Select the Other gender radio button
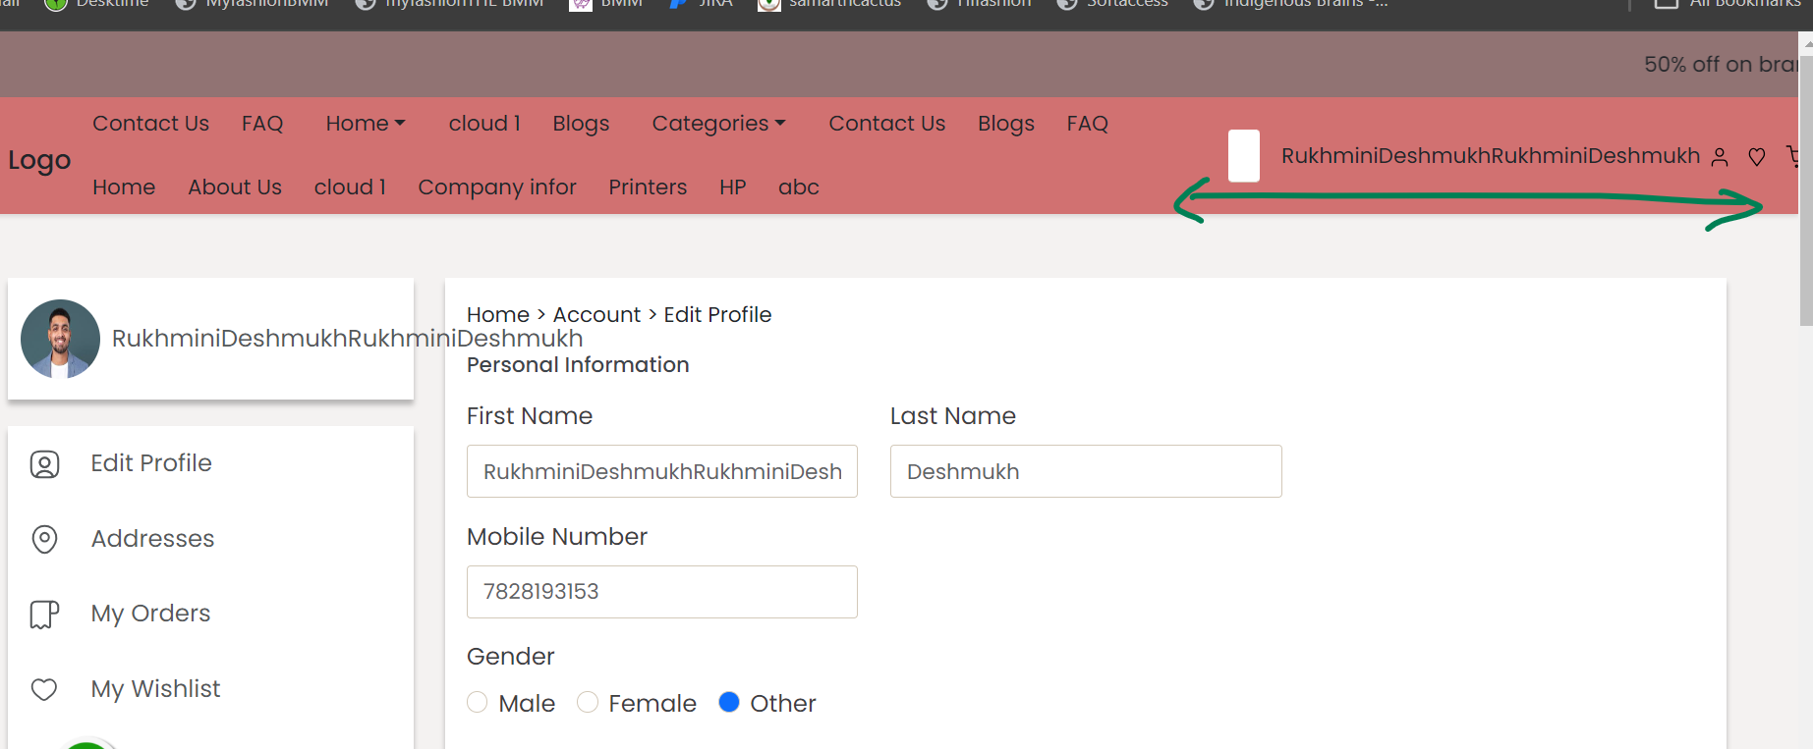This screenshot has height=749, width=1813. coord(729,702)
